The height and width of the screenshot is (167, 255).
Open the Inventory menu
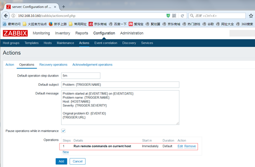(62, 33)
